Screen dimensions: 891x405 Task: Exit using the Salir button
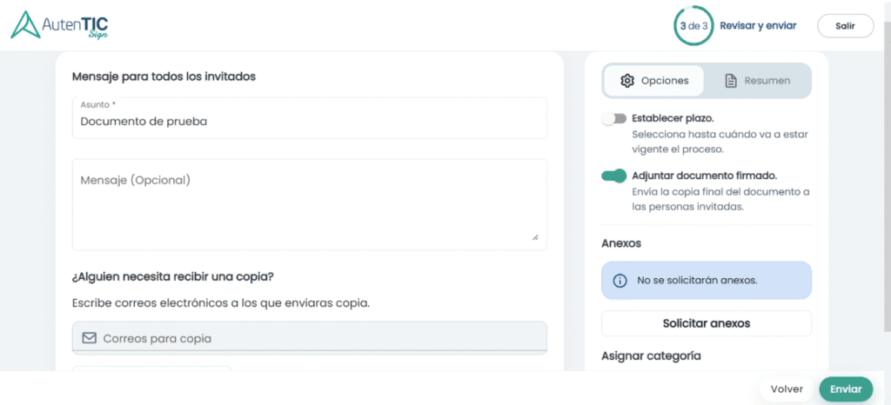[845, 26]
